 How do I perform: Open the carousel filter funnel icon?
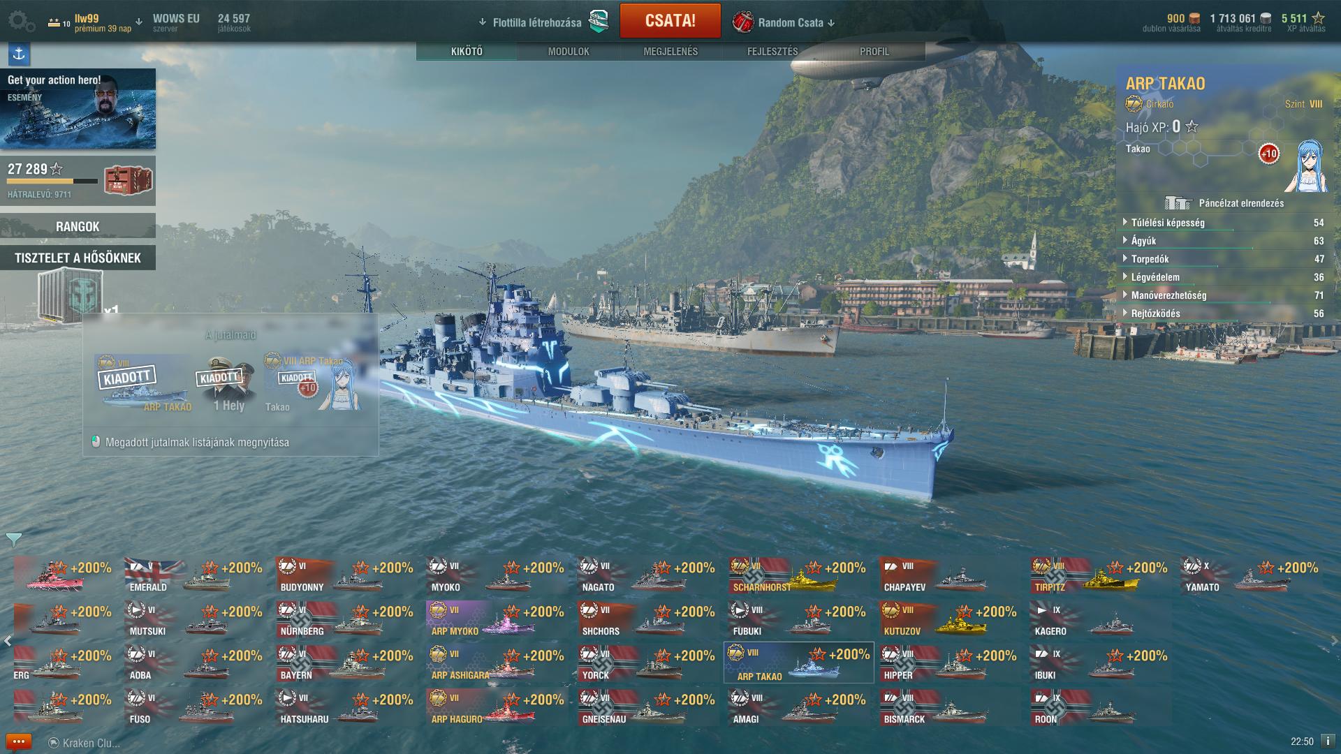click(x=13, y=539)
